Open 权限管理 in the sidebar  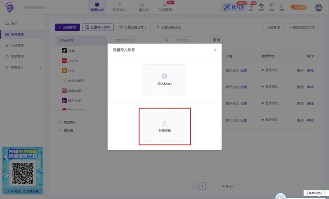tap(23, 56)
